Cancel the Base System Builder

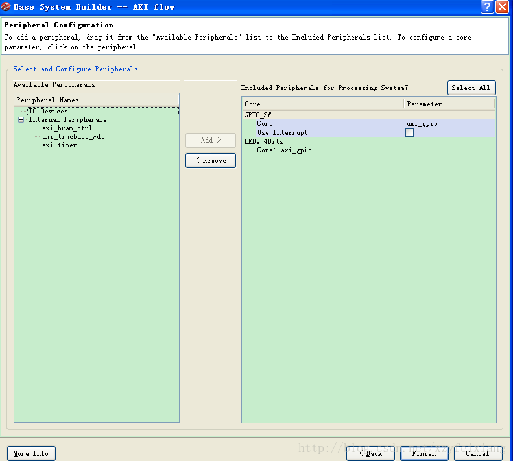coord(478,453)
